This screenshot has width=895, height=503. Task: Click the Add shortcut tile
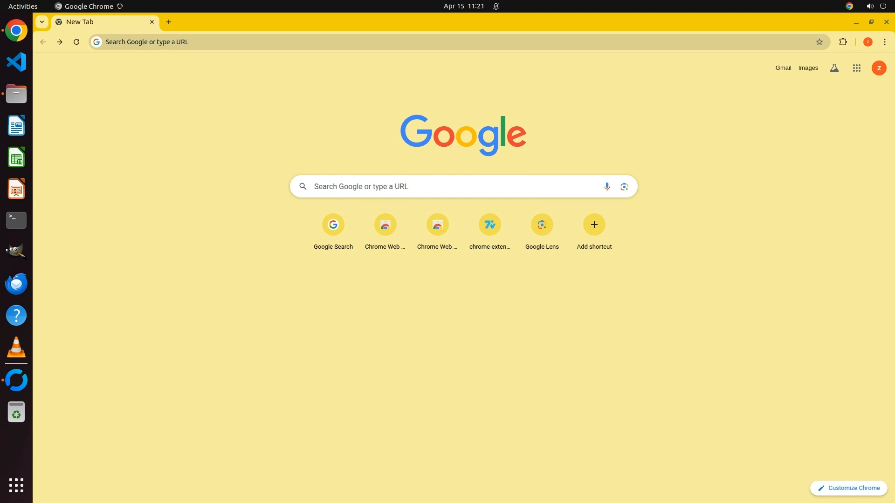594,225
